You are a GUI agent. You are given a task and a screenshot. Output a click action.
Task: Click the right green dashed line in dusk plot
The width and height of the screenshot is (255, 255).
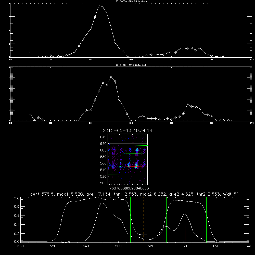pos(141,94)
